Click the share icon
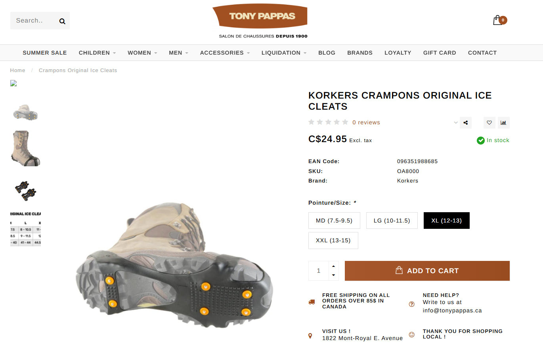The width and height of the screenshot is (543, 348). [466, 123]
